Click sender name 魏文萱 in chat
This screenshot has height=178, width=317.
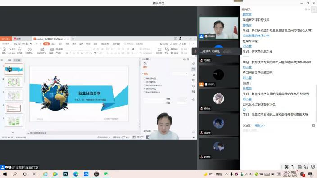tap(247, 14)
